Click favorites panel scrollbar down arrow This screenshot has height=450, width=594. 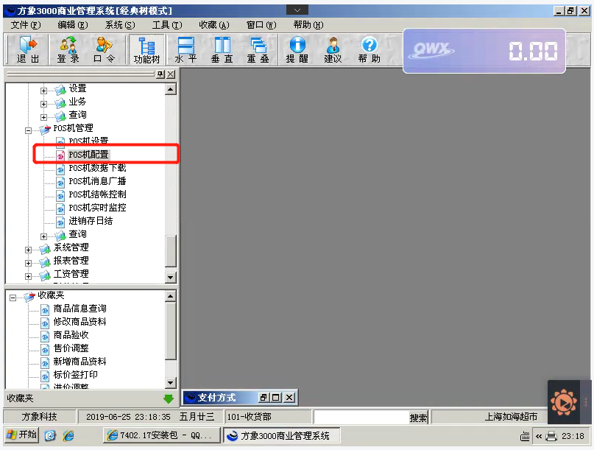click(x=171, y=383)
